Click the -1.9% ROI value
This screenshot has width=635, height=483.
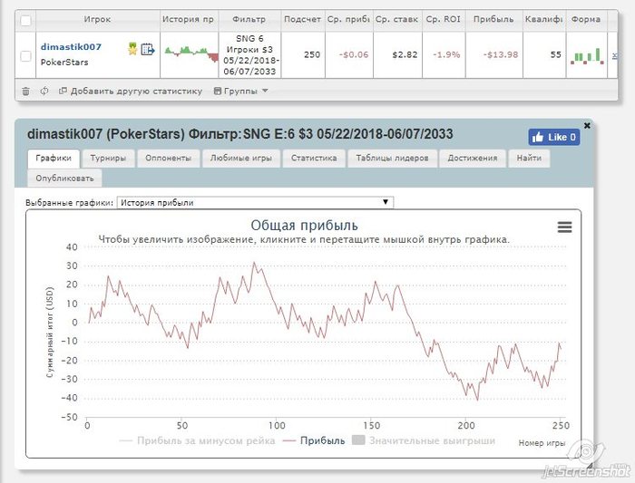(x=446, y=54)
